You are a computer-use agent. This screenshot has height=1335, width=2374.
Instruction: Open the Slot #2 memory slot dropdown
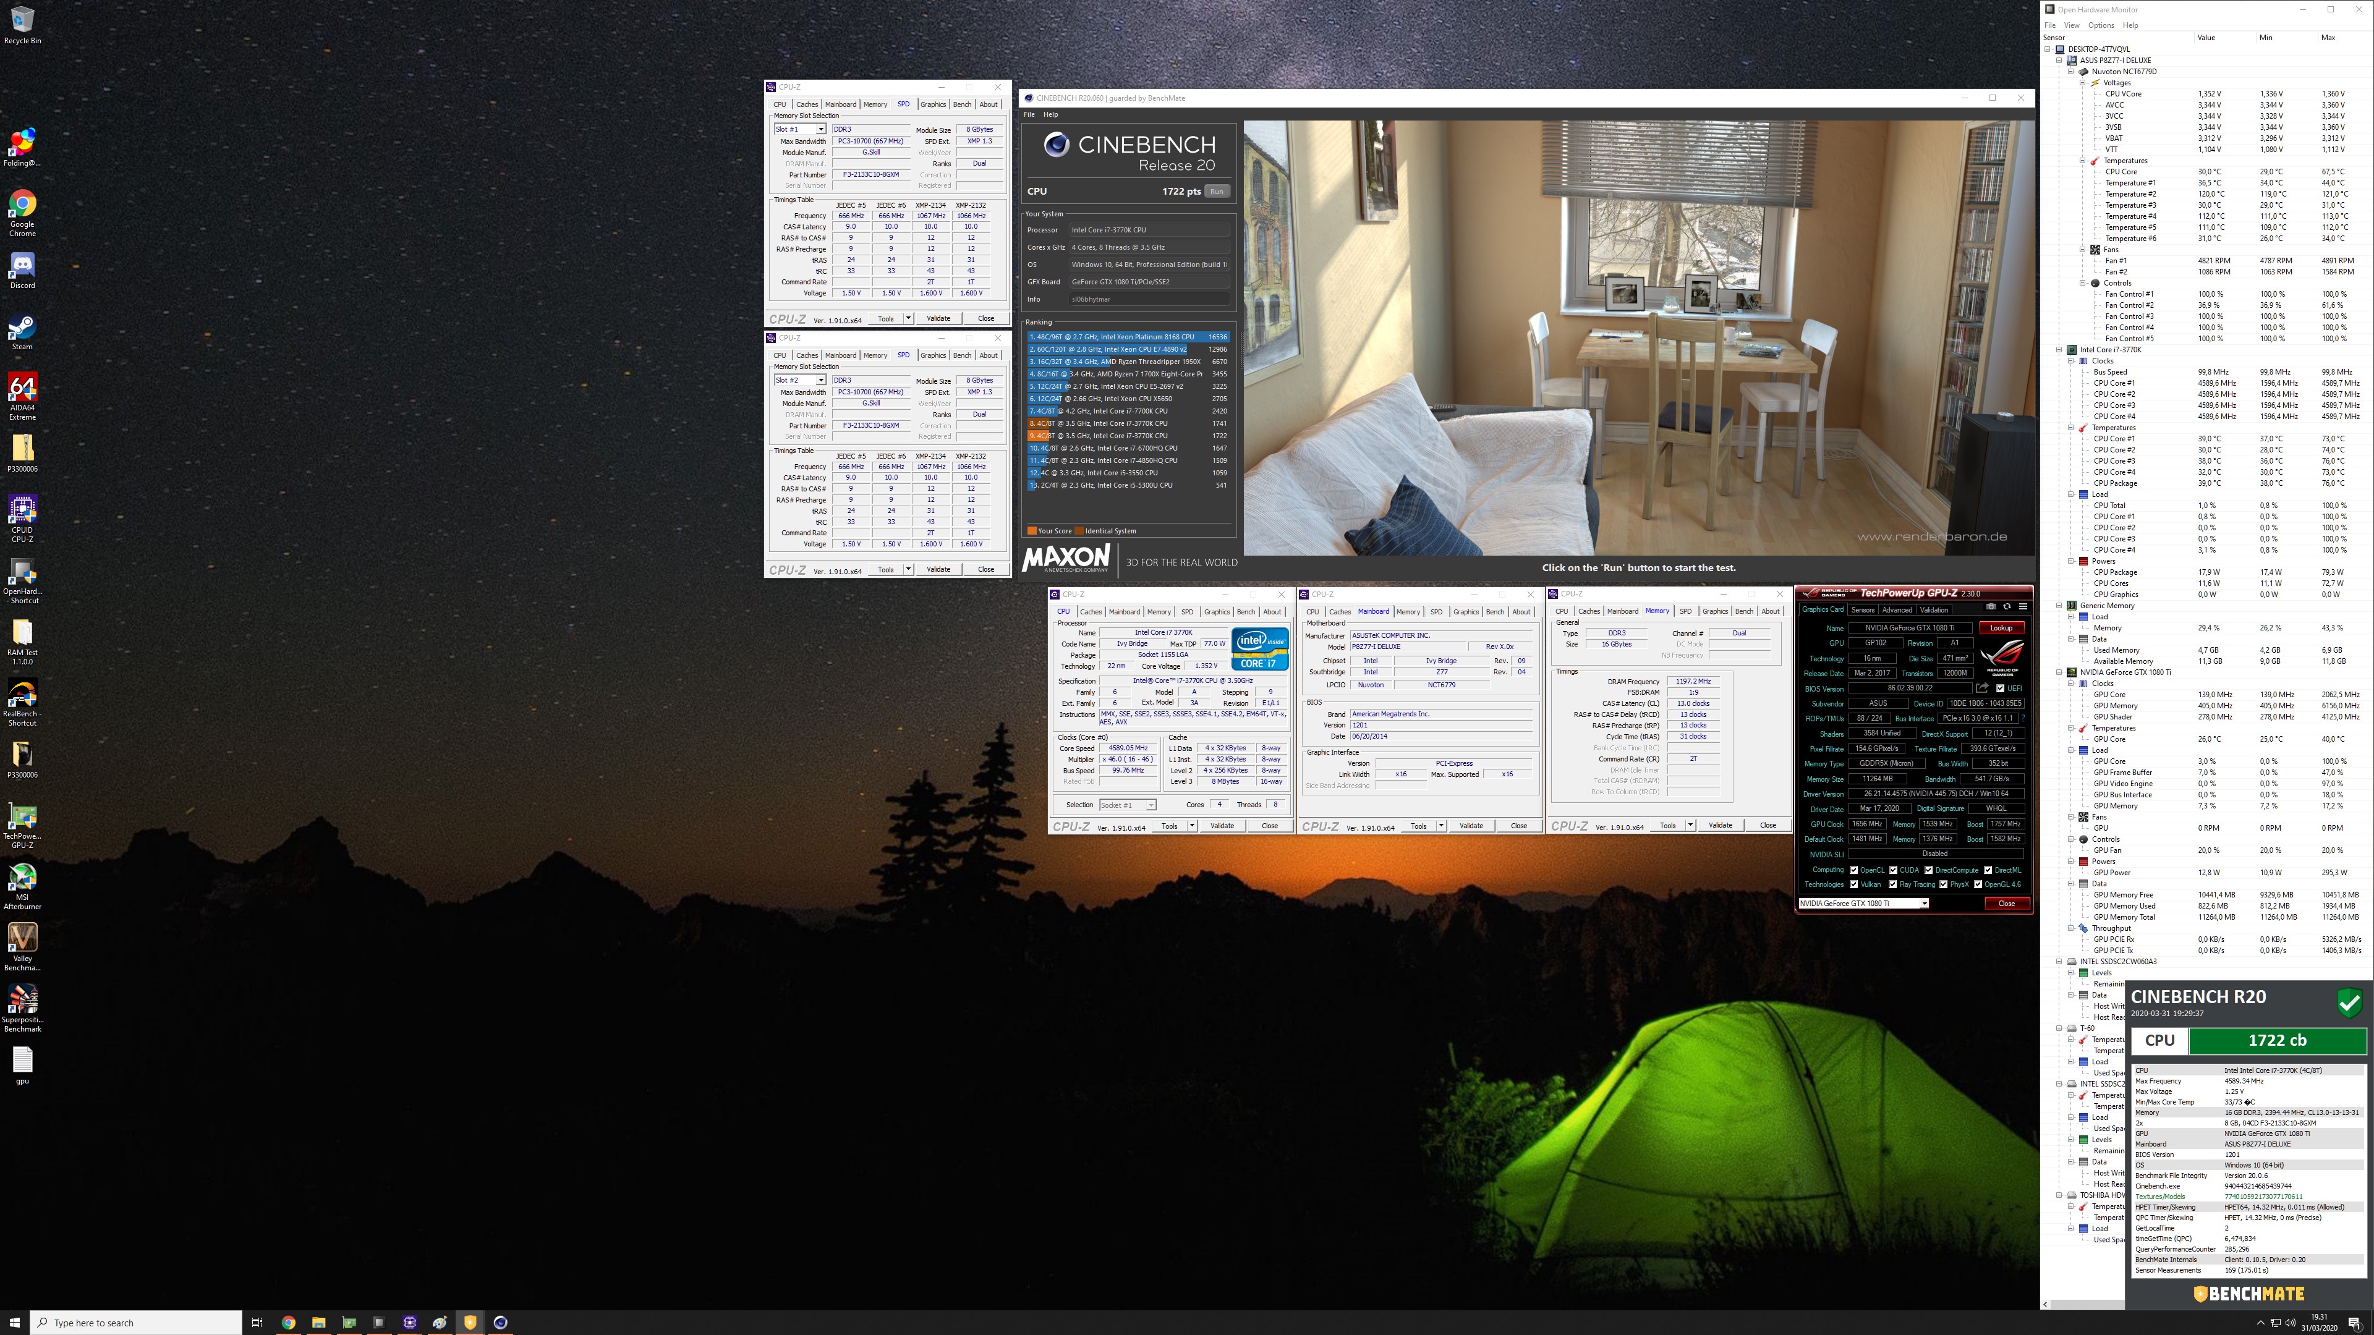pyautogui.click(x=799, y=379)
